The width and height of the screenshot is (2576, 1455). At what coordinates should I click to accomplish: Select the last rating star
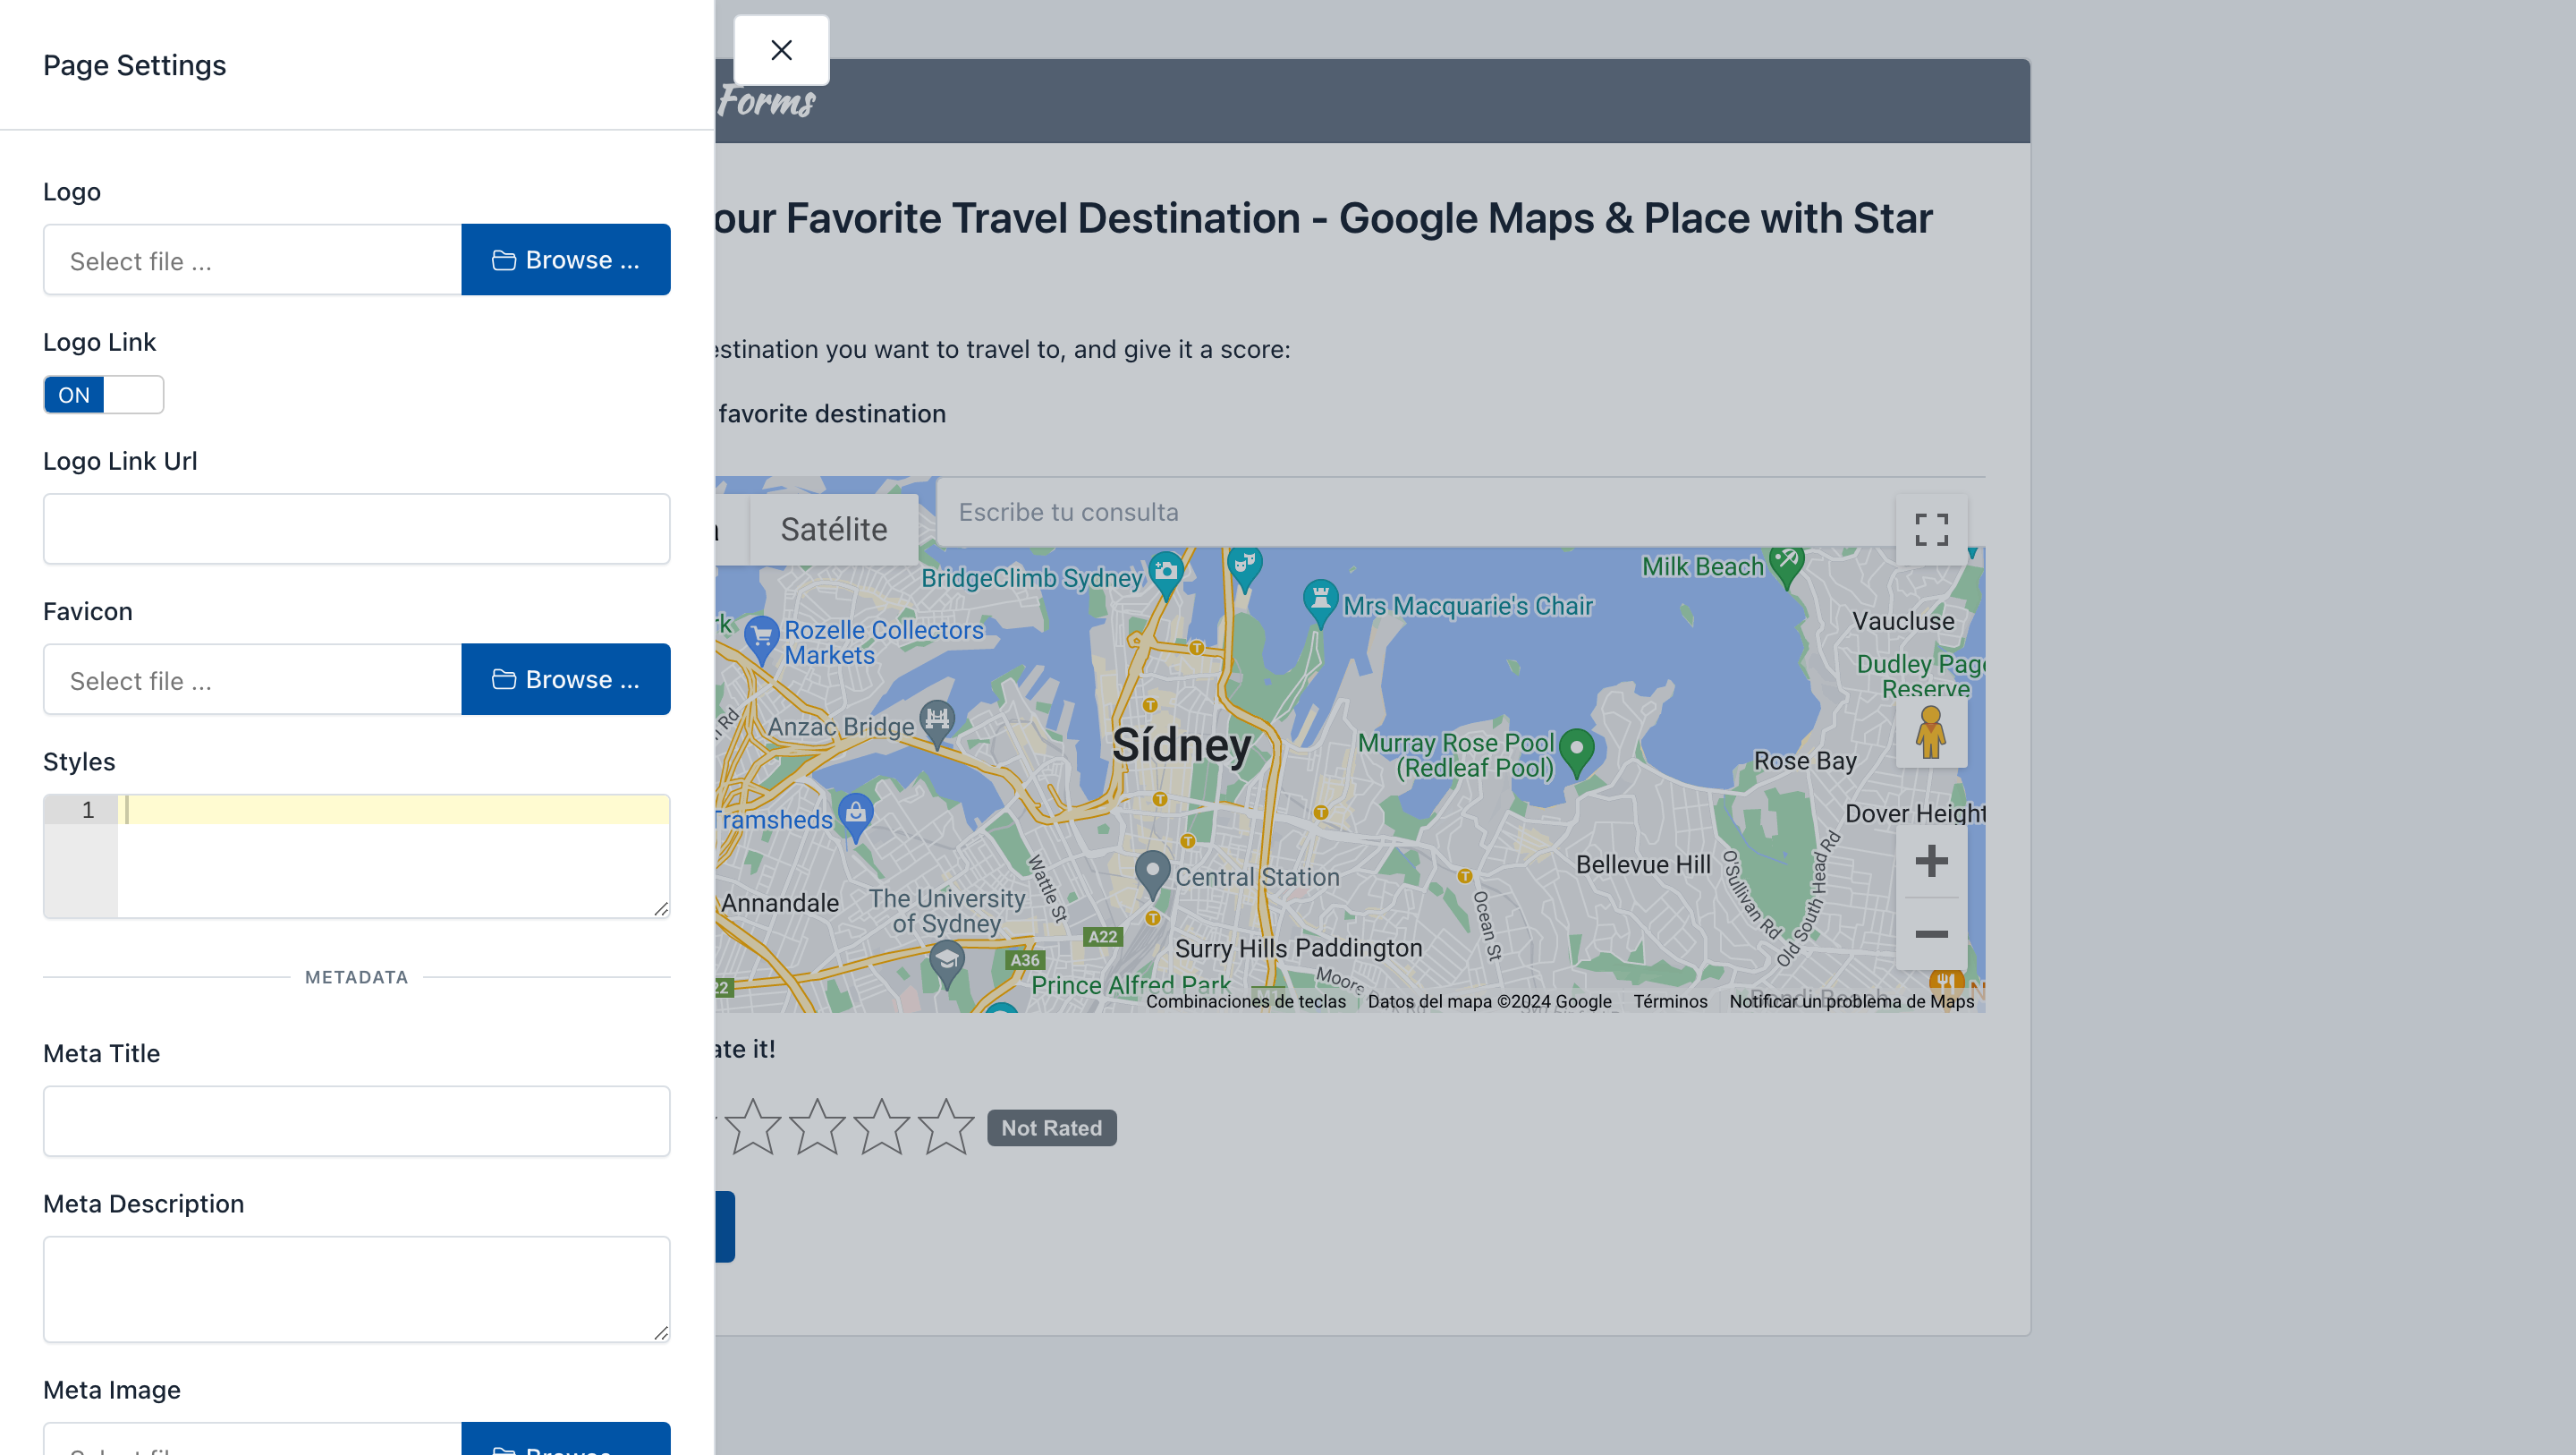(945, 1127)
